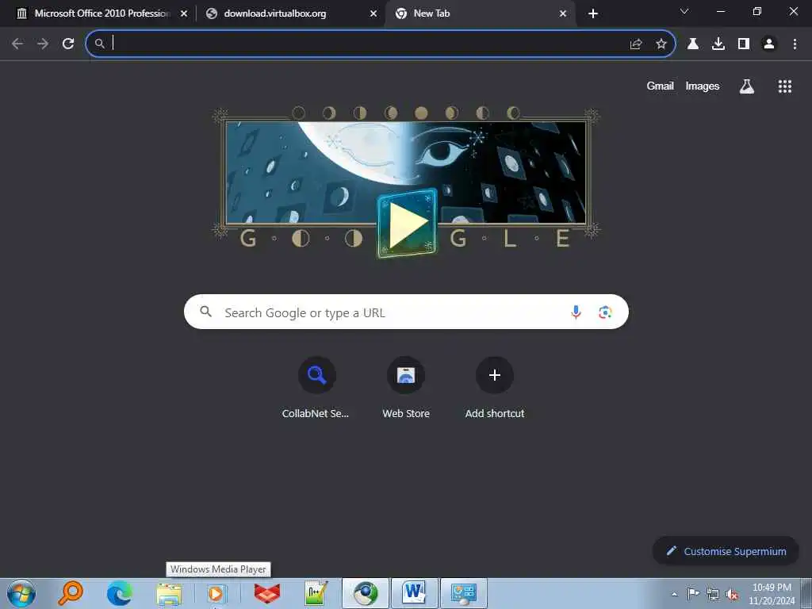Open the profile avatar menu
Viewport: 812px width, 609px height.
[x=768, y=44]
